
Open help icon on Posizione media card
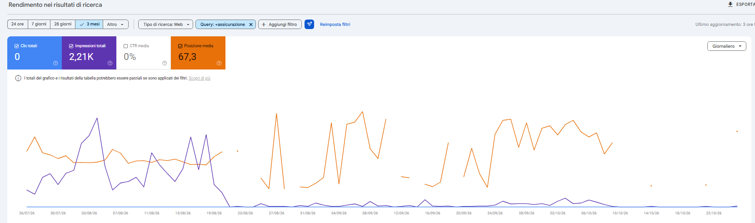219,63
